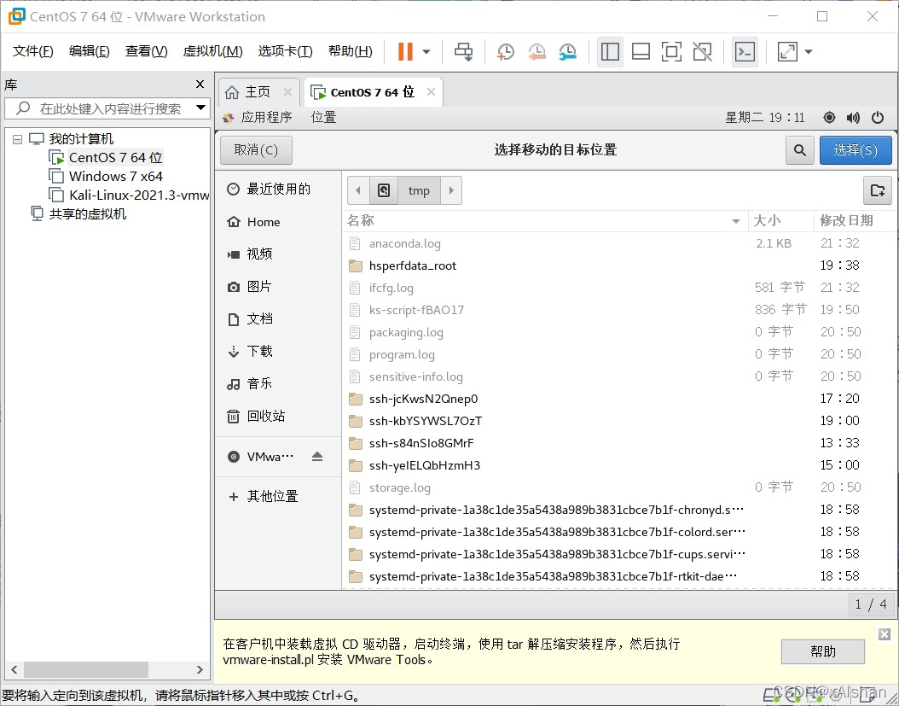Revert the VM to its snapshot

pos(536,52)
